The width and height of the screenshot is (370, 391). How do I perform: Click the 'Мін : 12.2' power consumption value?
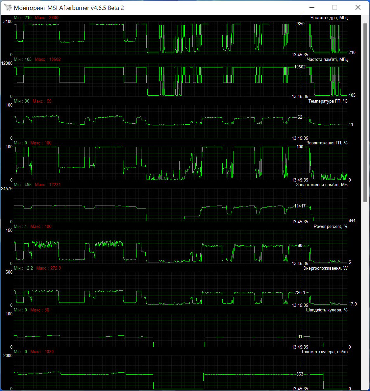coord(23,268)
